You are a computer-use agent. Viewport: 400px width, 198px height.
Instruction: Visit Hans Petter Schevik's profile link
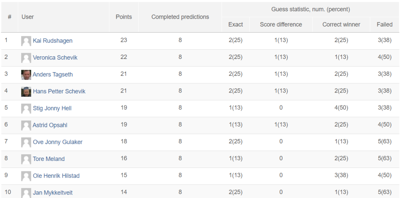[59, 91]
